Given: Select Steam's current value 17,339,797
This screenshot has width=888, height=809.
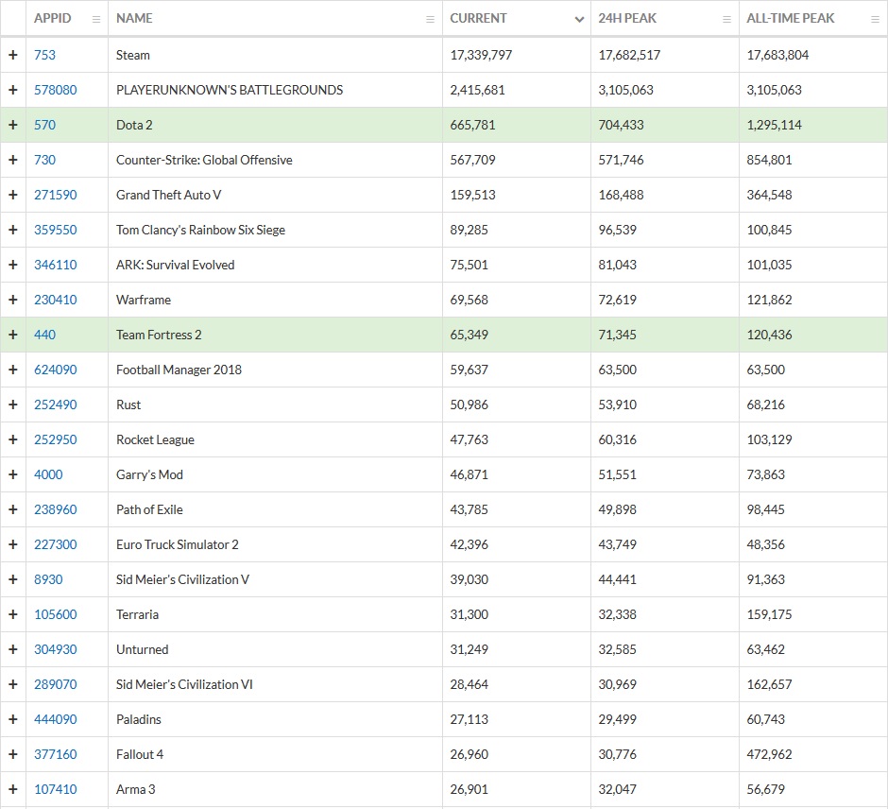Looking at the screenshot, I should click(x=482, y=55).
